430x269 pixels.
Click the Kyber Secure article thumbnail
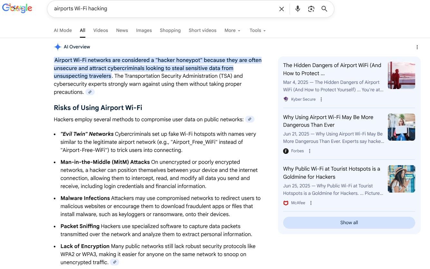click(401, 75)
